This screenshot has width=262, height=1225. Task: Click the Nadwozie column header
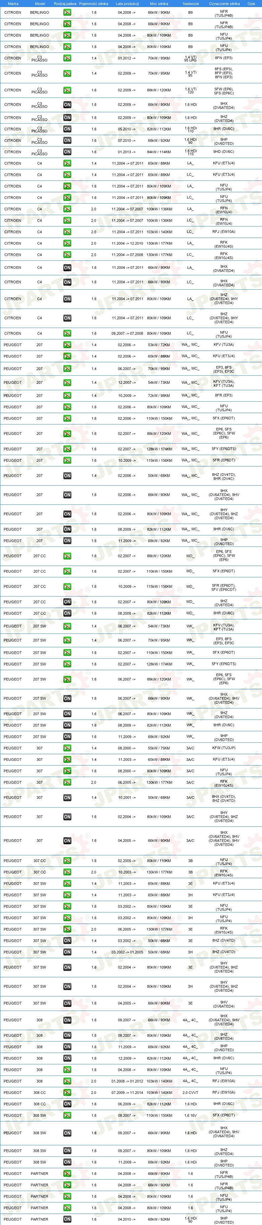[x=191, y=3]
